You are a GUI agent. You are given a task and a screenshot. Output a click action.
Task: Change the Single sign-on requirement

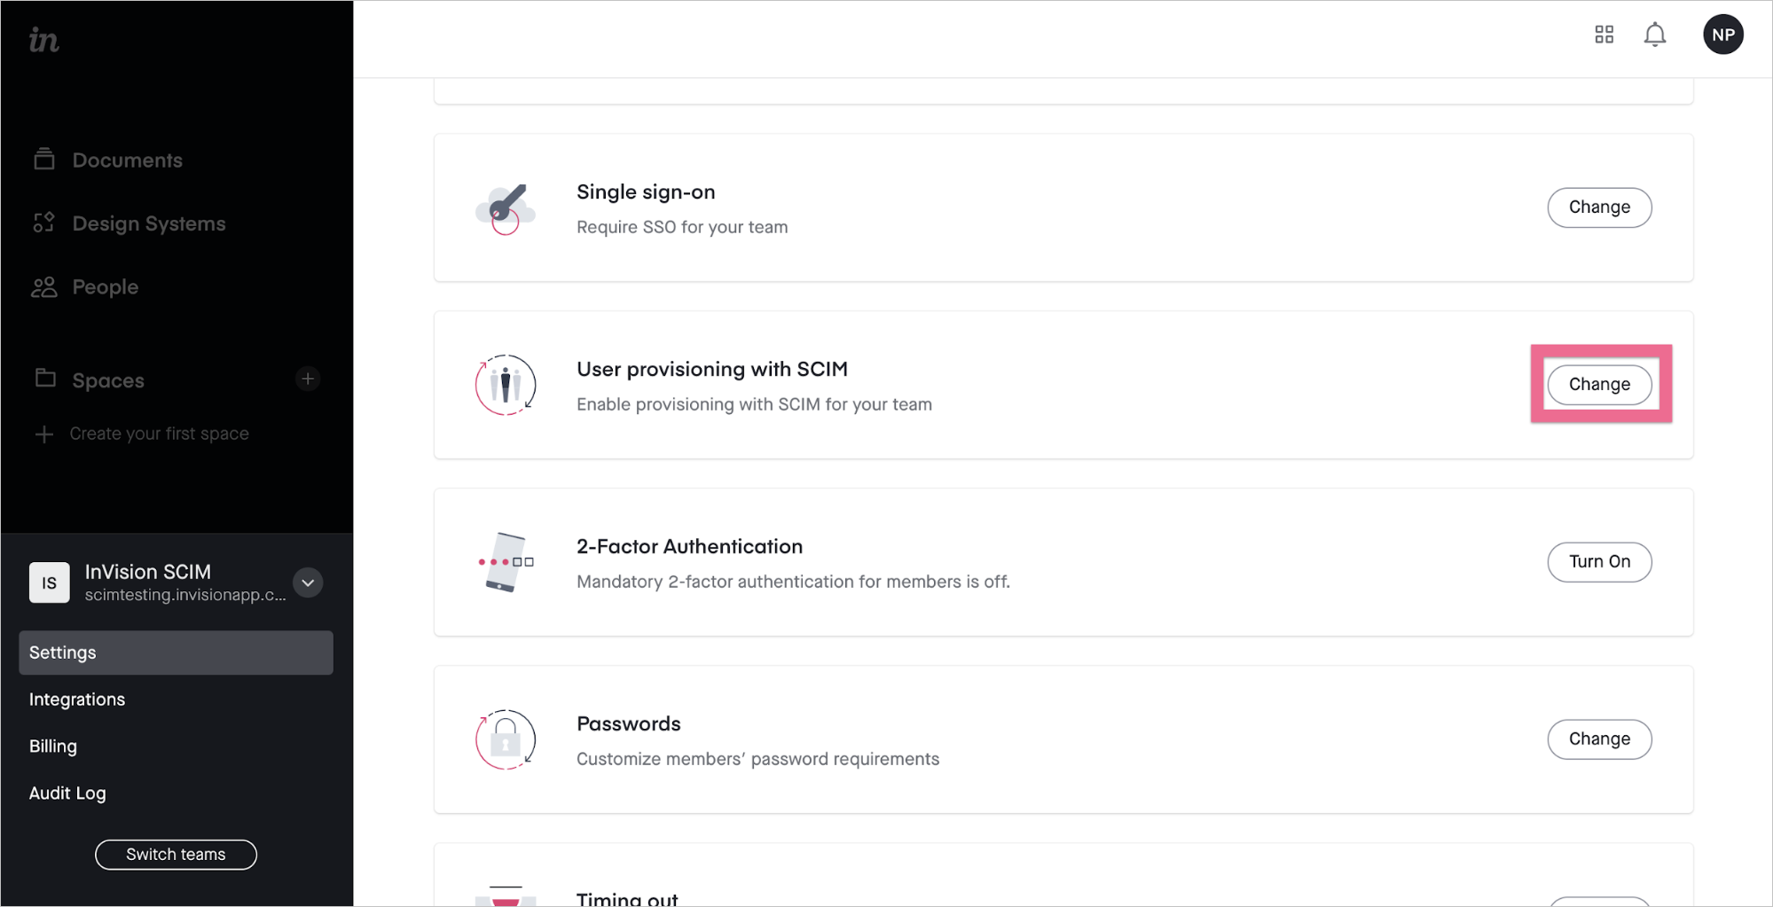pos(1599,207)
